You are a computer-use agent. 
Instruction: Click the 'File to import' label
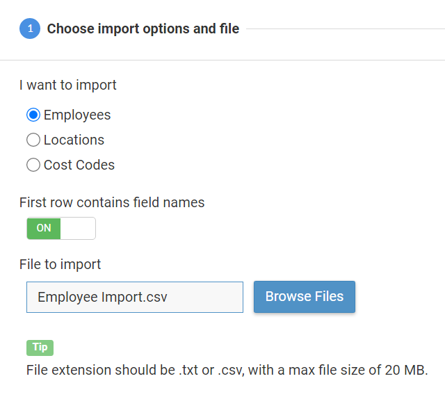tap(60, 264)
